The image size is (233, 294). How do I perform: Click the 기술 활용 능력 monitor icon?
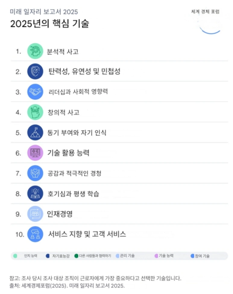click(35, 153)
